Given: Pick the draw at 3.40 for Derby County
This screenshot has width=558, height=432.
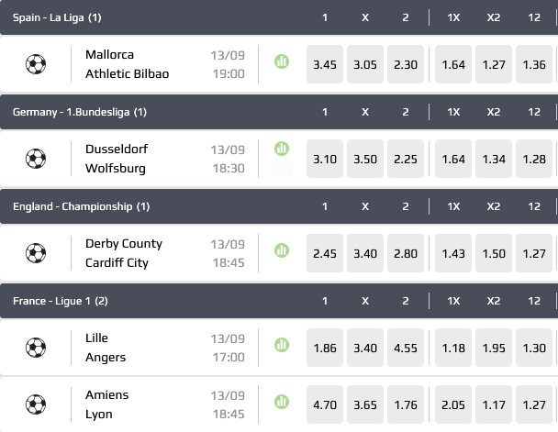Looking at the screenshot, I should click(x=365, y=253).
